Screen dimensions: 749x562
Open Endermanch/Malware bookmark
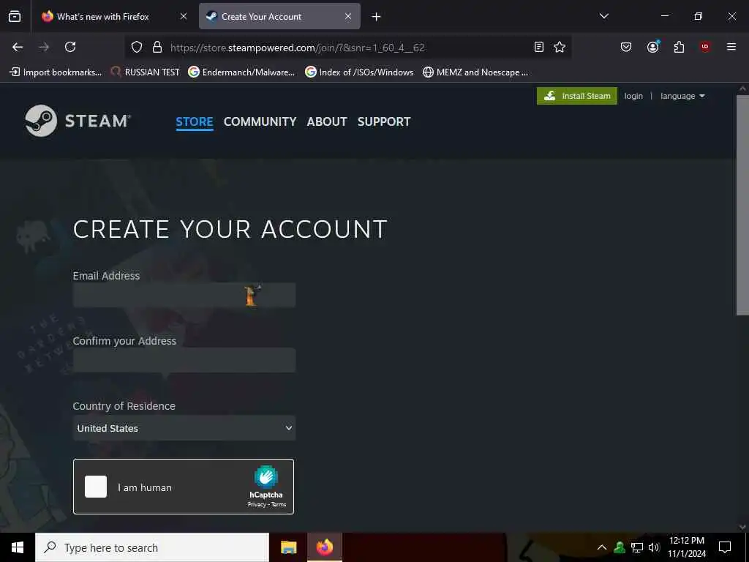241,72
